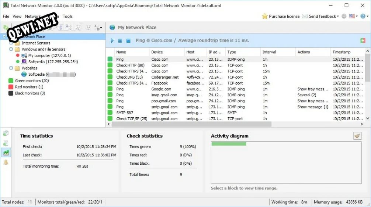The image size is (371, 207).
Task: Click 'Show message [1]' action cell
Action: click(313, 107)
